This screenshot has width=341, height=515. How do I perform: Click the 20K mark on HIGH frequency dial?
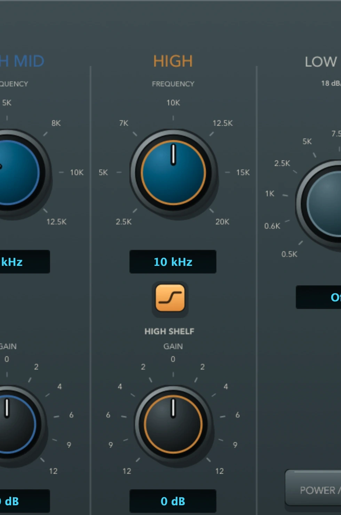(x=222, y=222)
